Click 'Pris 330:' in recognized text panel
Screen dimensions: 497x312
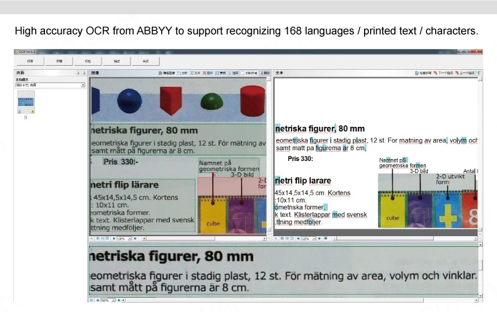pos(300,159)
